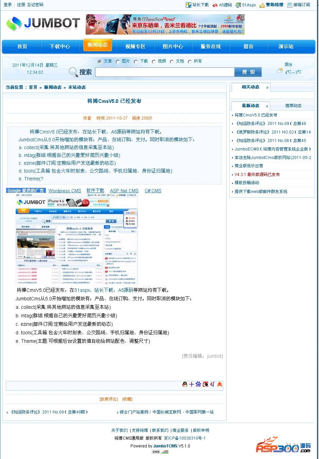Click the 本站动态 breadcrumb link

tap(77, 87)
